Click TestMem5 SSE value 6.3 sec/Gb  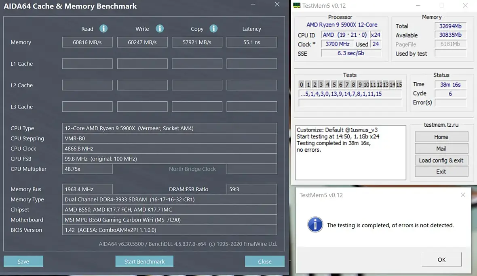[x=351, y=53]
